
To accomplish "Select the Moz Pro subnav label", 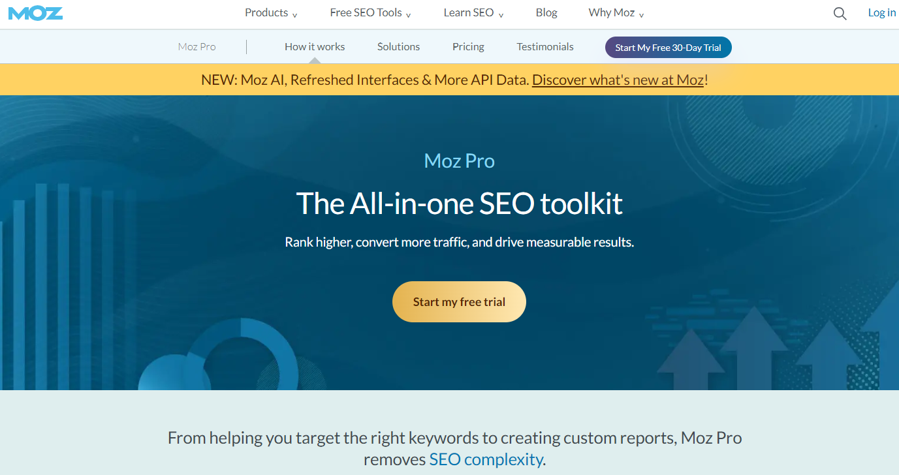I will [197, 47].
